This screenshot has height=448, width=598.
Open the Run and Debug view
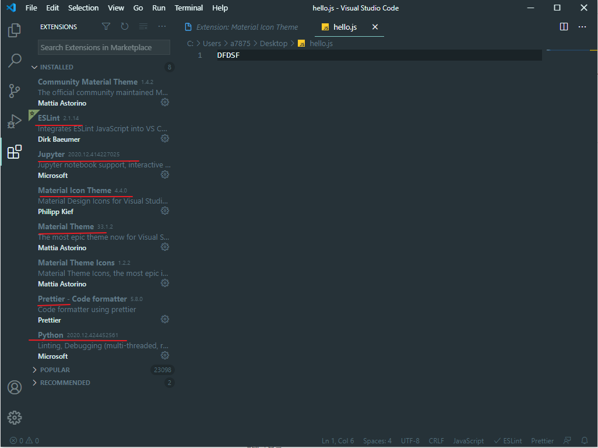point(15,121)
